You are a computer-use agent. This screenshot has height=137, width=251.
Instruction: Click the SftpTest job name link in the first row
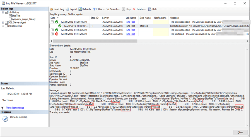[x=129, y=22]
